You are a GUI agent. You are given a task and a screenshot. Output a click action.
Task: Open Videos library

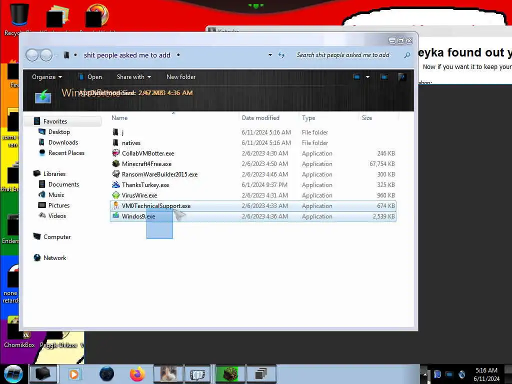coord(57,215)
